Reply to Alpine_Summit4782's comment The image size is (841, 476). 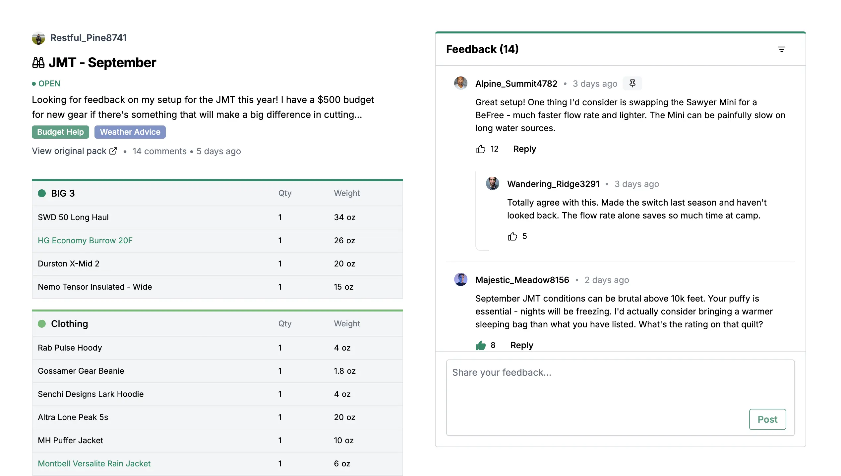[524, 149]
